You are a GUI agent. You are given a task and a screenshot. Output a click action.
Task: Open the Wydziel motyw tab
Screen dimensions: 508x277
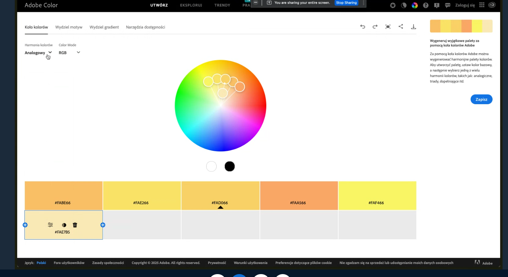point(69,27)
